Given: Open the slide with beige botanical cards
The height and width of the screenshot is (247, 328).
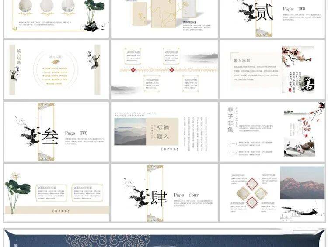Looking at the screenshot, I should click(164, 19).
